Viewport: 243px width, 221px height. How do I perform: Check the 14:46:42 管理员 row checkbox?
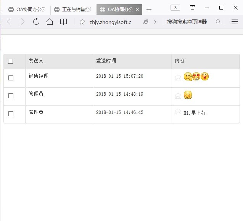(x=11, y=114)
